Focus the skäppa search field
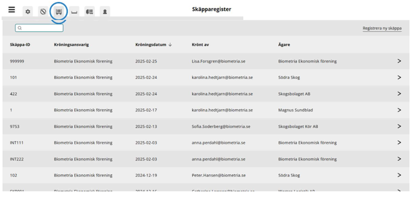 coord(39,28)
